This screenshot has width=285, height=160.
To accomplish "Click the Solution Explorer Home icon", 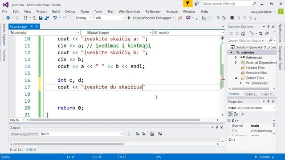I will coord(243,34).
